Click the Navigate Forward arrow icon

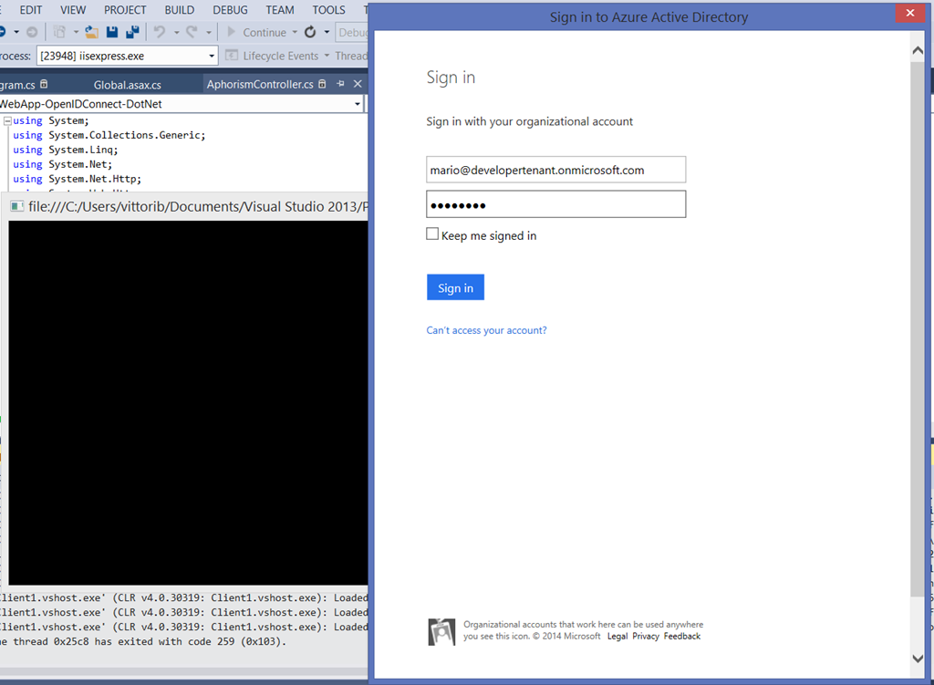click(32, 32)
